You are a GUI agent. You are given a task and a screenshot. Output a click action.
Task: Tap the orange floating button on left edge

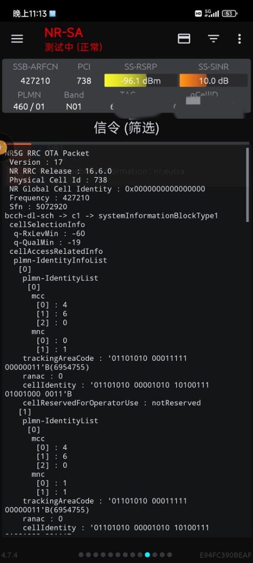click(x=3, y=147)
